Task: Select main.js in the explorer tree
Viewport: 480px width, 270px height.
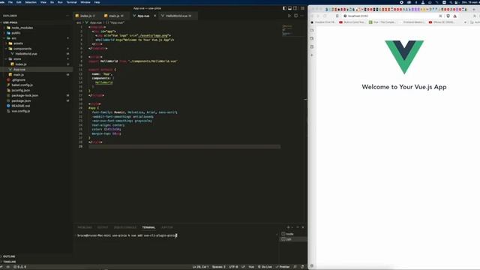Action: (18, 75)
